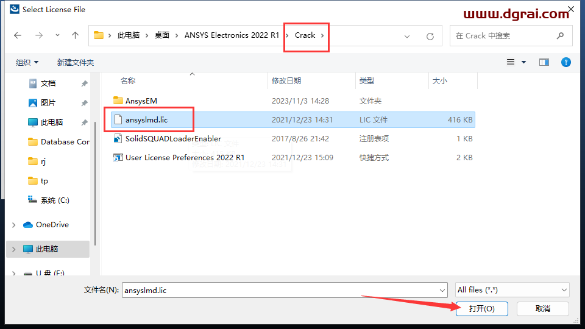The height and width of the screenshot is (329, 585).
Task: Click SolidSQUADLoaderEnabler registry icon
Action: point(118,139)
